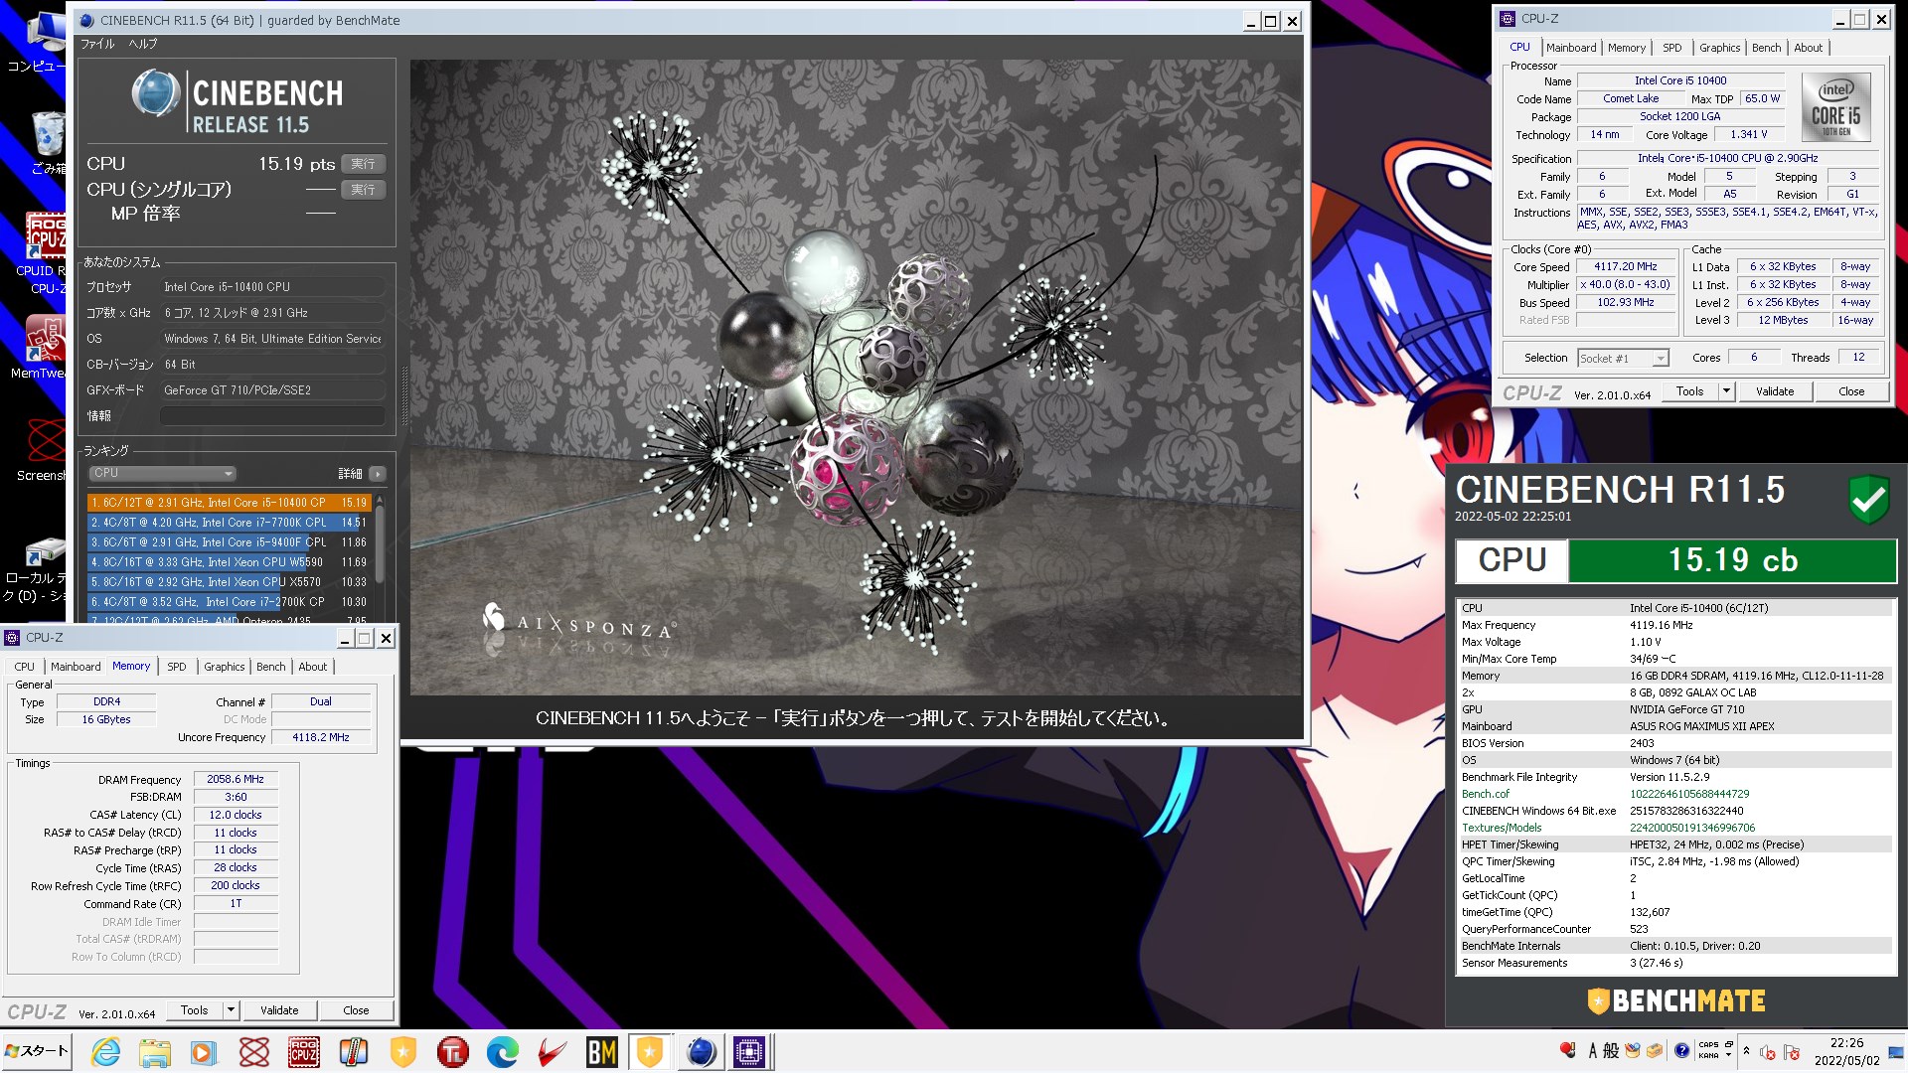Open Tools dropdown arrow in top CPU-Z
This screenshot has height=1073, width=1908.
1726,391
